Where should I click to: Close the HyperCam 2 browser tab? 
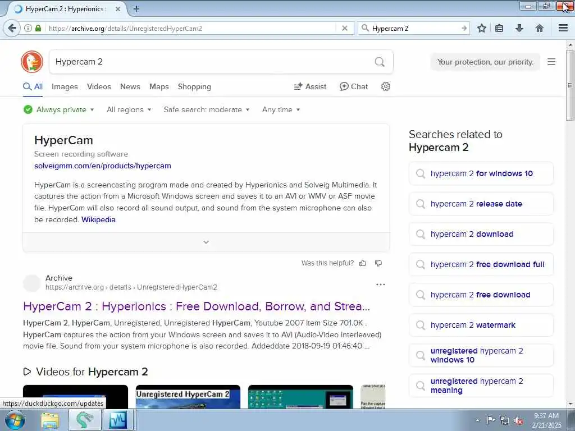coord(118,9)
